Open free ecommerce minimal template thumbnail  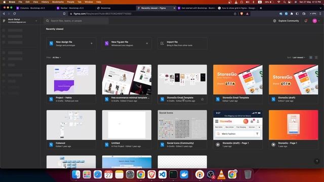(127, 80)
